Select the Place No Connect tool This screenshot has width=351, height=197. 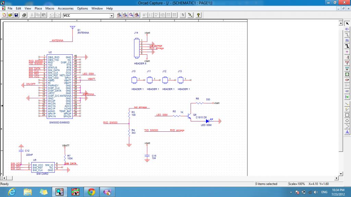347,97
